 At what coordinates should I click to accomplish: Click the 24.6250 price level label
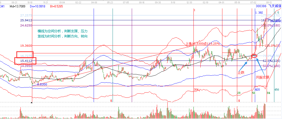26,25
